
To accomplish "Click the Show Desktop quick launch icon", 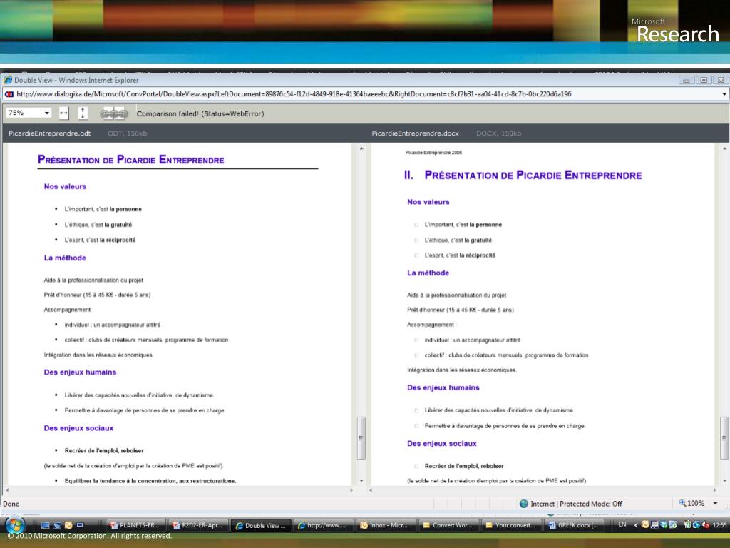I will pos(45,525).
